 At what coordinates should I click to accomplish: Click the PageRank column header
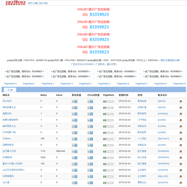click(109, 95)
